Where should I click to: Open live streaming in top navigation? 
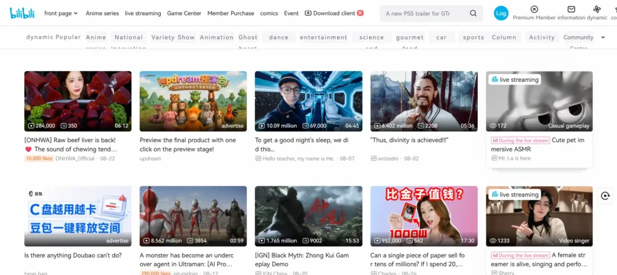[x=143, y=13]
